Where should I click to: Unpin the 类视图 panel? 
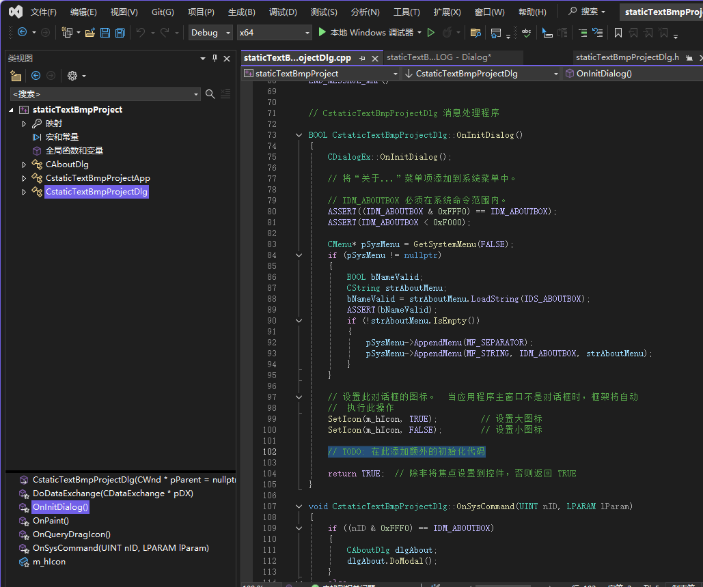[x=214, y=58]
